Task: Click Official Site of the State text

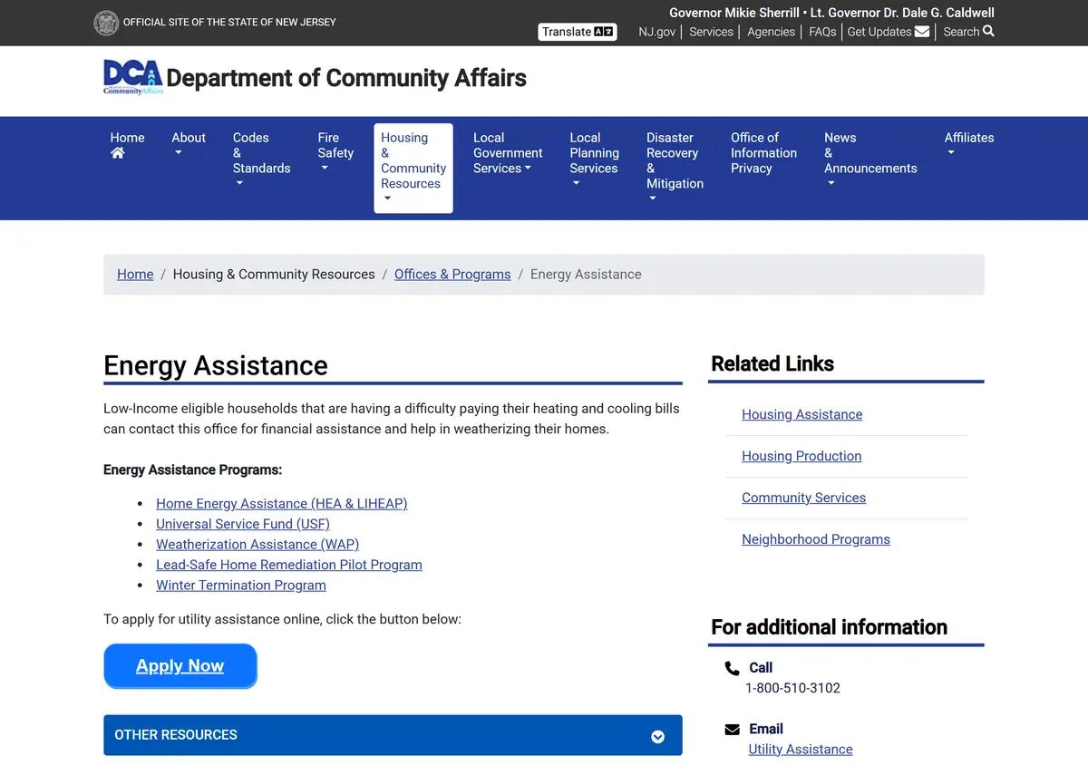Action: tap(229, 22)
